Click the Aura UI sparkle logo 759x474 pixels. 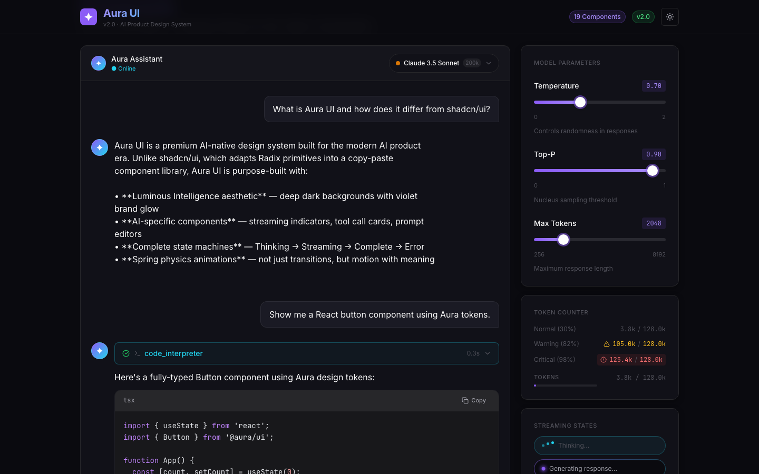tap(88, 16)
